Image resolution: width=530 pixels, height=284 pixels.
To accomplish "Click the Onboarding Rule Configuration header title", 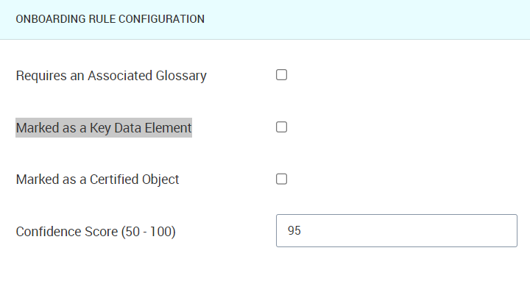I will pyautogui.click(x=110, y=19).
